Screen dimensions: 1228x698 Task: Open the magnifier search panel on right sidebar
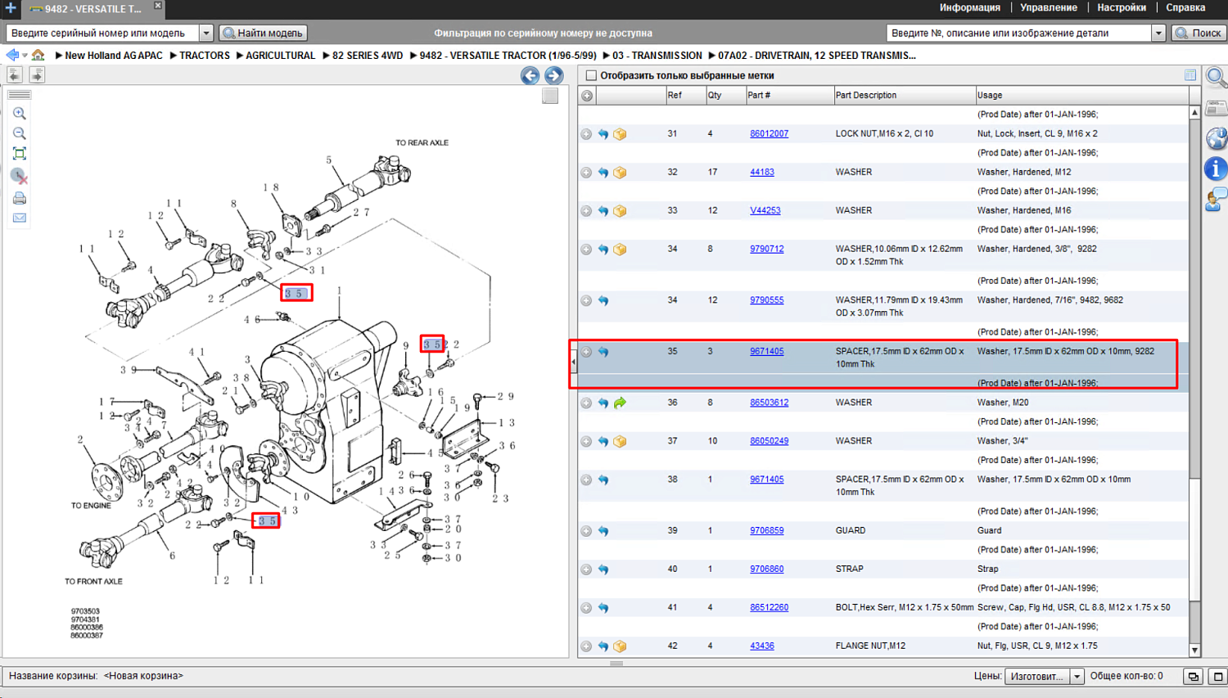click(x=1217, y=78)
